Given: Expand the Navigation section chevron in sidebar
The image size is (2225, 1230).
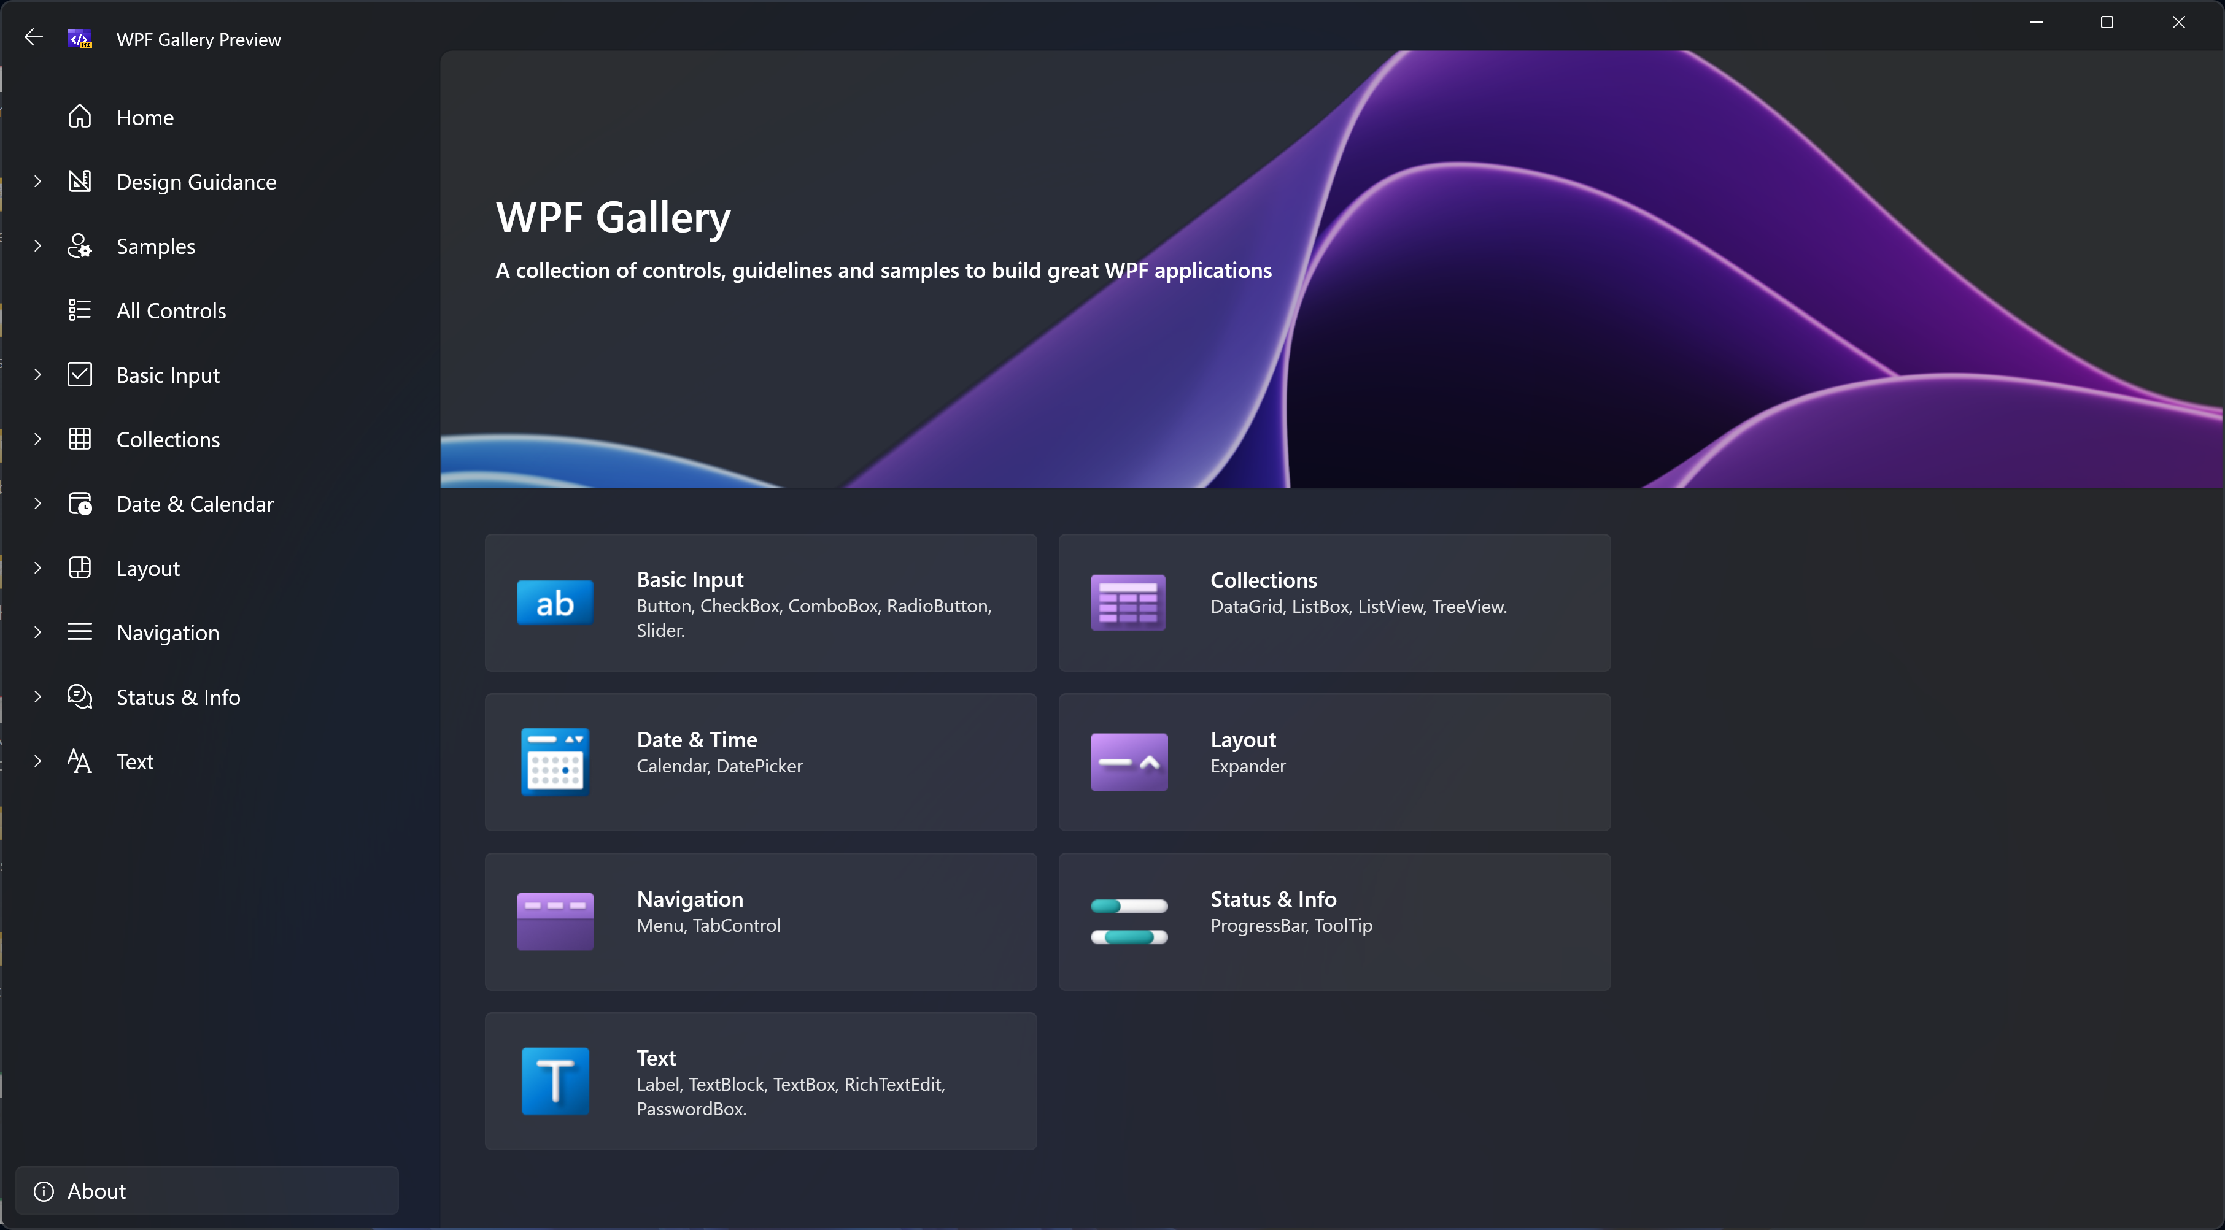Looking at the screenshot, I should click(37, 632).
